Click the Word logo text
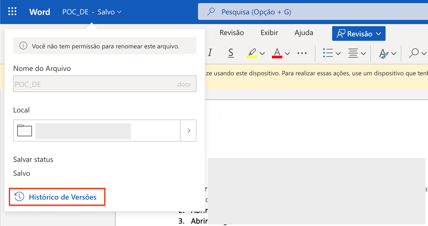This screenshot has width=428, height=226. click(x=40, y=12)
